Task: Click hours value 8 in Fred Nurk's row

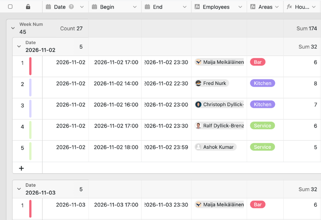Action: [x=315, y=83]
